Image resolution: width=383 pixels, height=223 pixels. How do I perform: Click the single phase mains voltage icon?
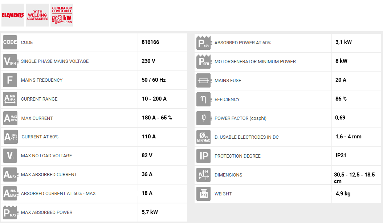(x=10, y=61)
